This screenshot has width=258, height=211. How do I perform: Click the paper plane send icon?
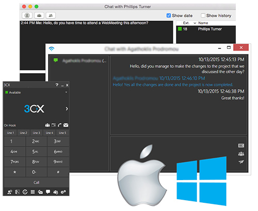(241, 162)
